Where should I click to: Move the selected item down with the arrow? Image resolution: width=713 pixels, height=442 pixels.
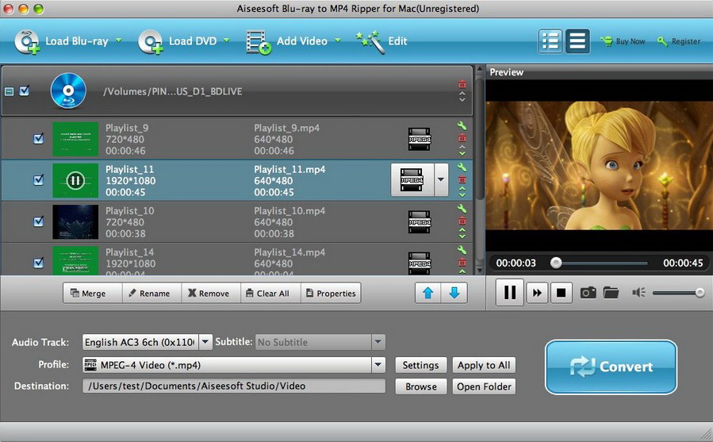click(454, 293)
